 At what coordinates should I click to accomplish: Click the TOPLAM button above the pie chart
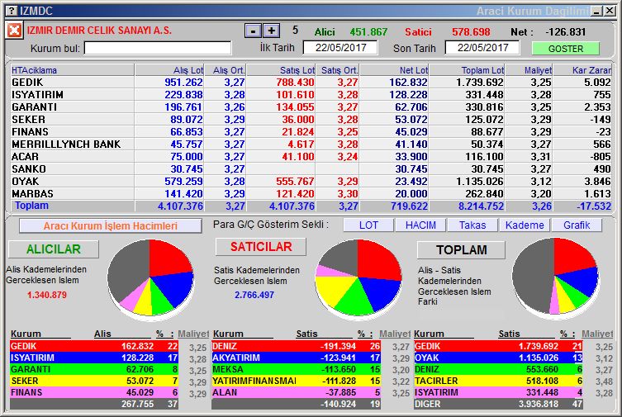point(461,249)
